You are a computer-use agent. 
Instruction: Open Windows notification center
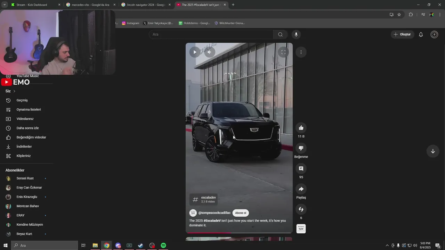click(438, 245)
